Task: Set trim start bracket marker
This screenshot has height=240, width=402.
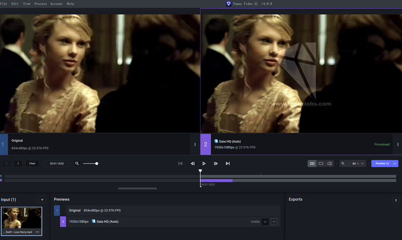Action: (x=7, y=163)
